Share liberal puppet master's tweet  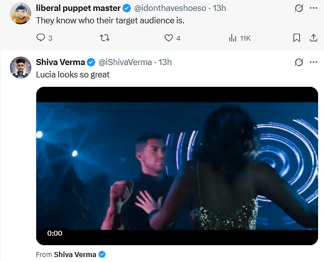pyautogui.click(x=313, y=38)
